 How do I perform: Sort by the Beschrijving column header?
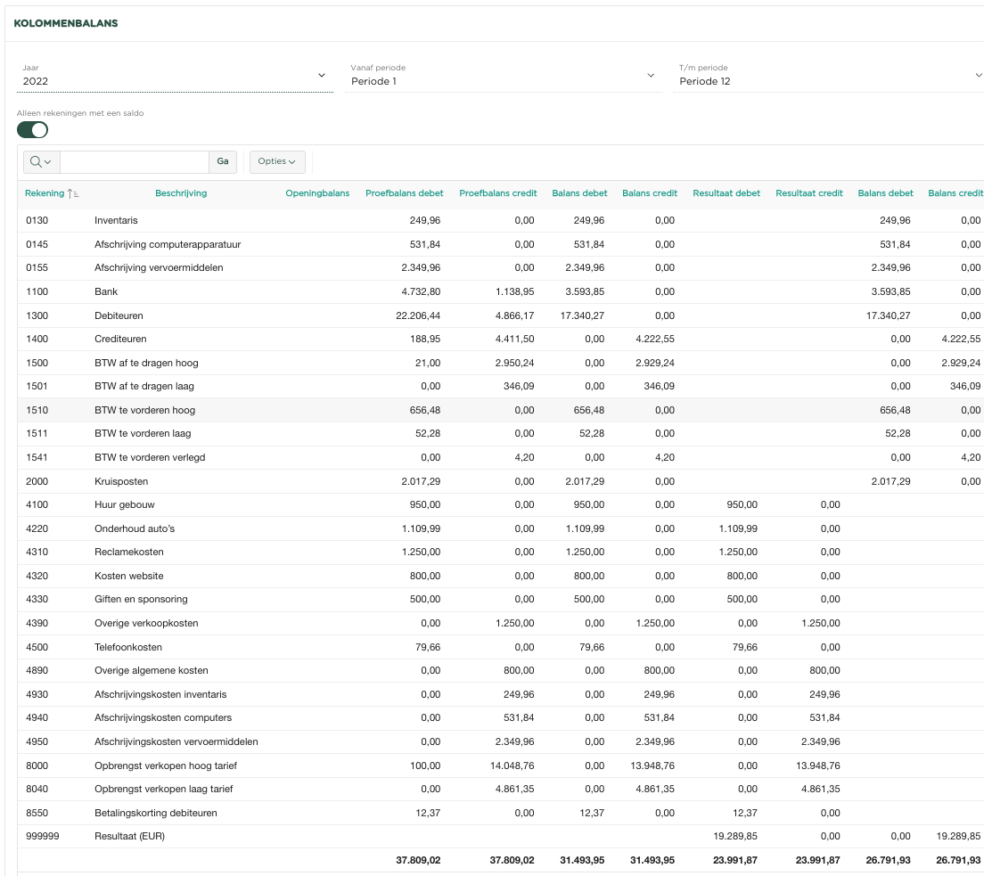[x=181, y=193]
